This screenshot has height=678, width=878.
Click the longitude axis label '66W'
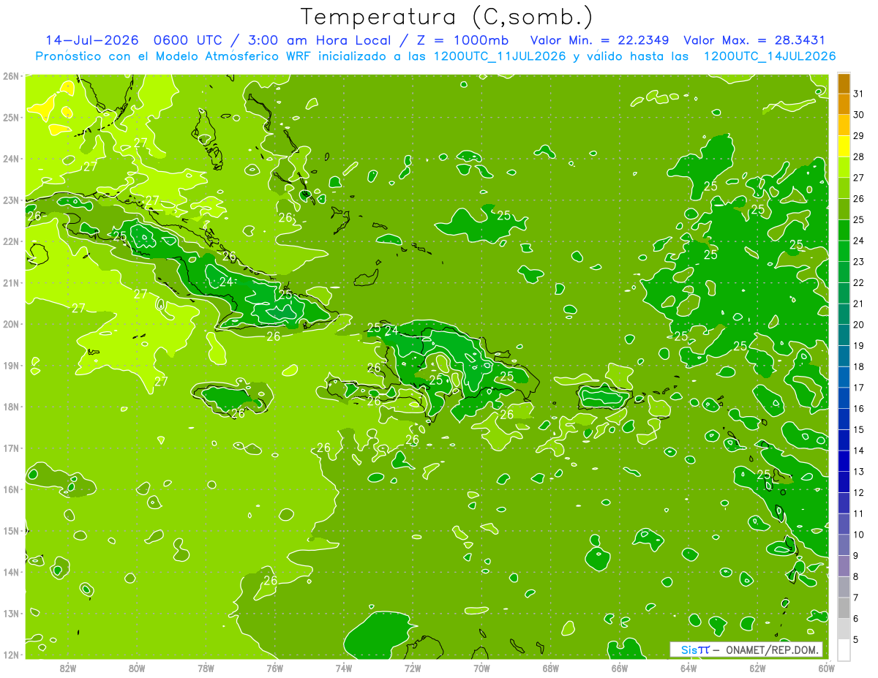tap(619, 668)
